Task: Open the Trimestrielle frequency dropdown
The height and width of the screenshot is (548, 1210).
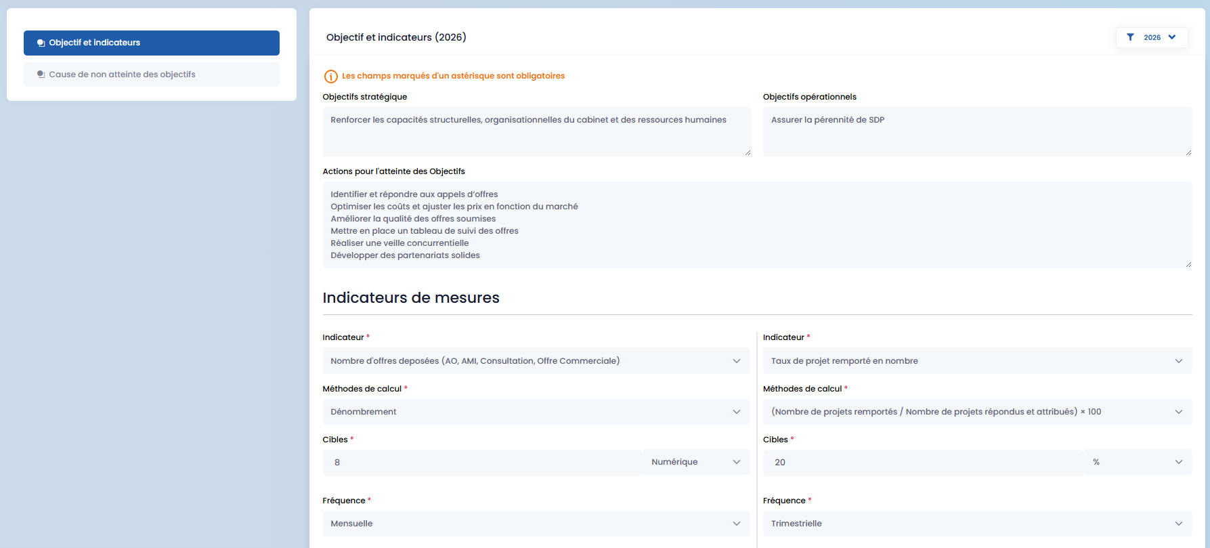Action: [x=976, y=524]
